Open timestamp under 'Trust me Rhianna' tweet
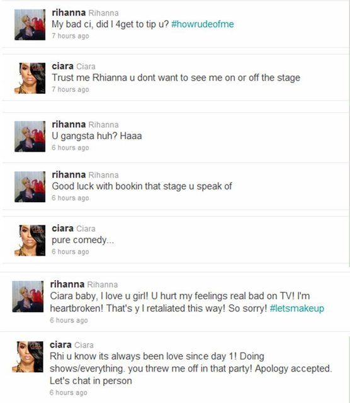 (71, 89)
